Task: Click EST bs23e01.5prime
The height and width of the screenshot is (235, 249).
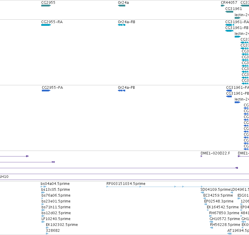Action: pos(56,201)
